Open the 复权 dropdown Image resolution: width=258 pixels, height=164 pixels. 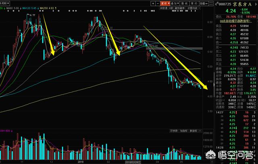166,3
